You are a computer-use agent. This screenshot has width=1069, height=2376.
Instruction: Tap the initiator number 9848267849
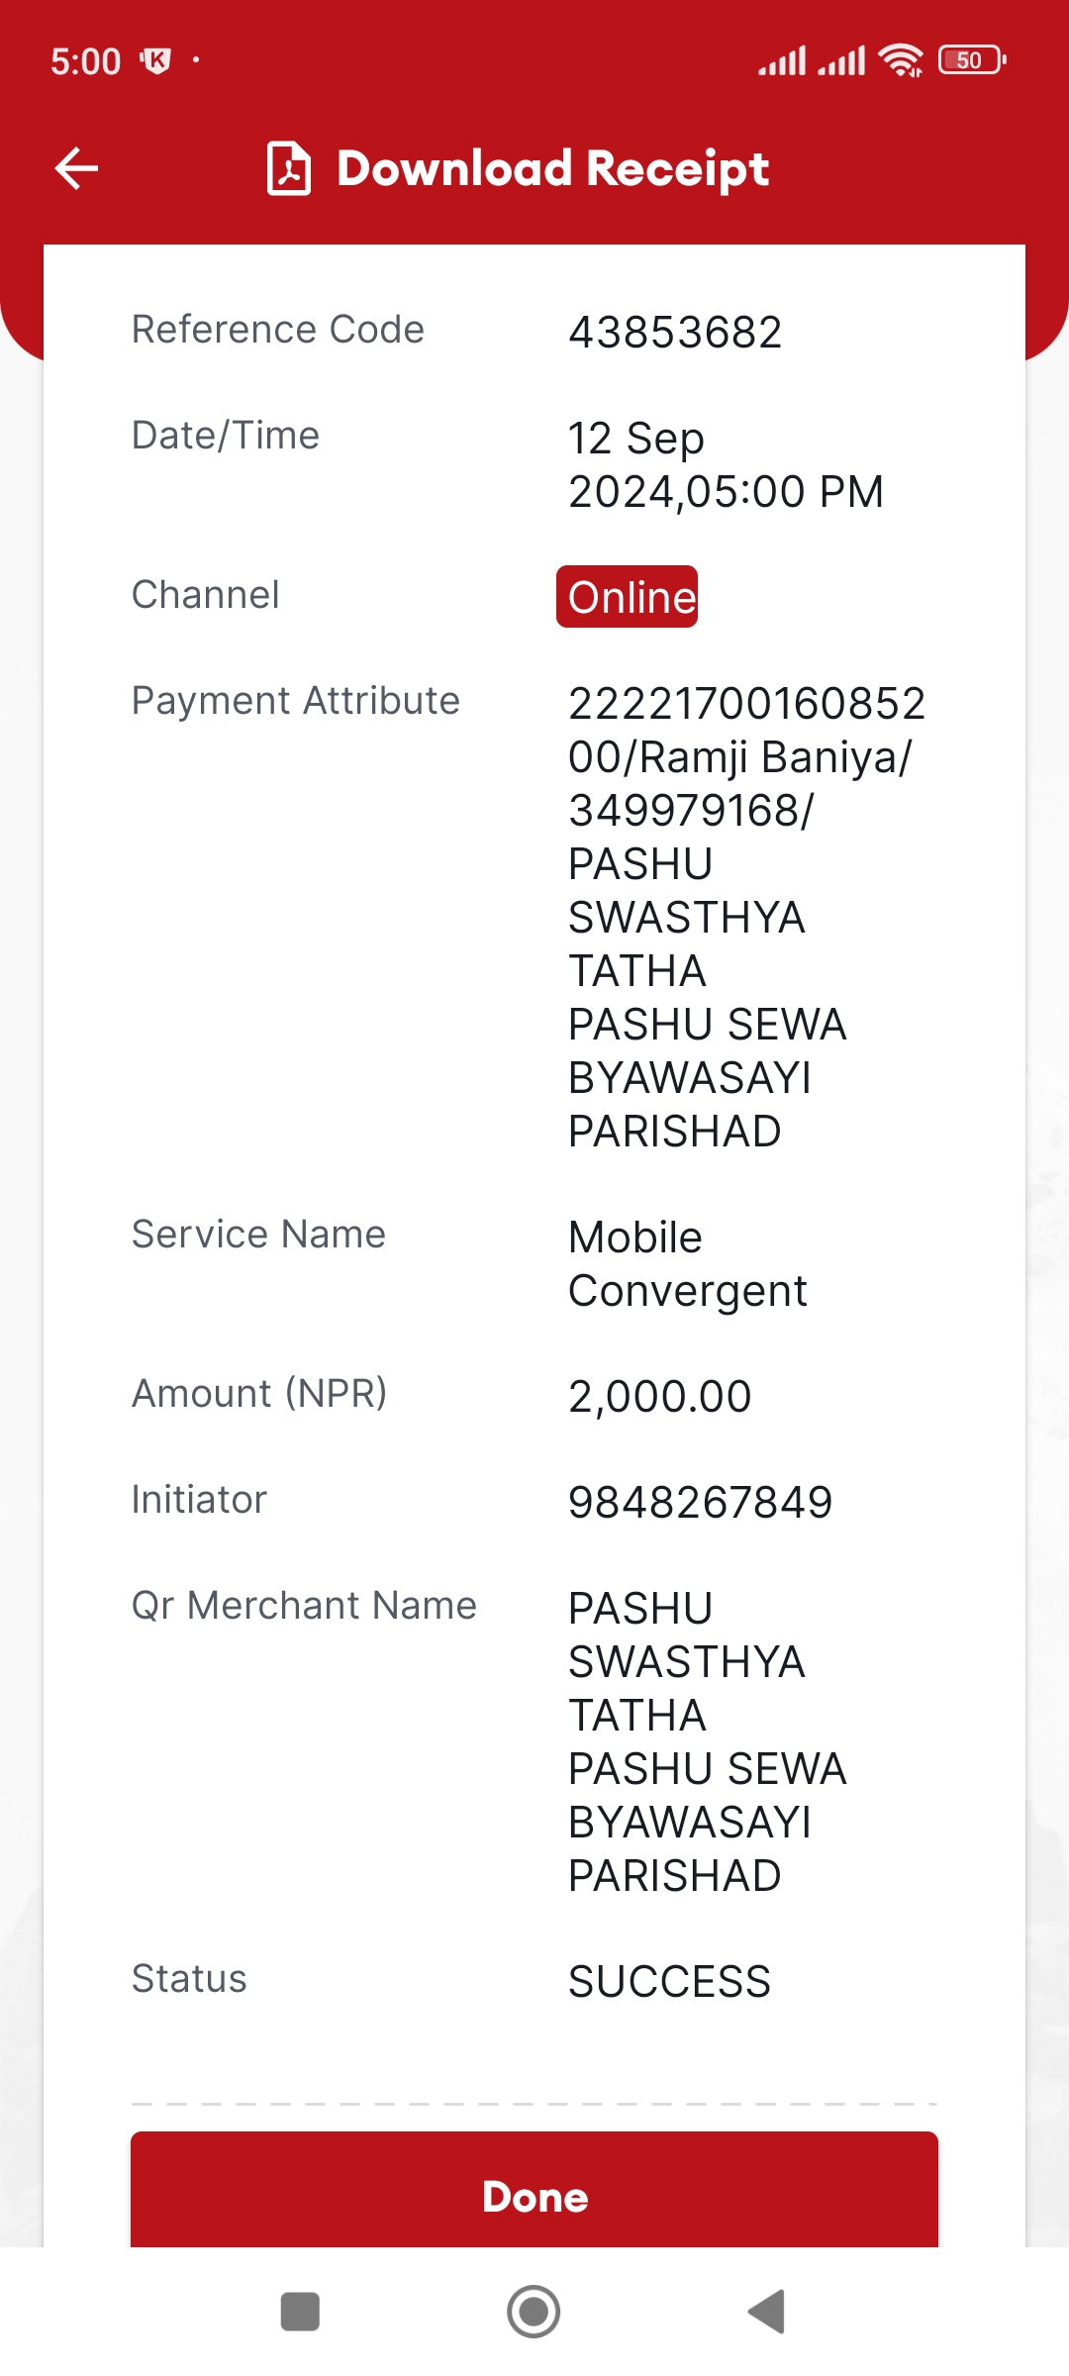pyautogui.click(x=701, y=1503)
